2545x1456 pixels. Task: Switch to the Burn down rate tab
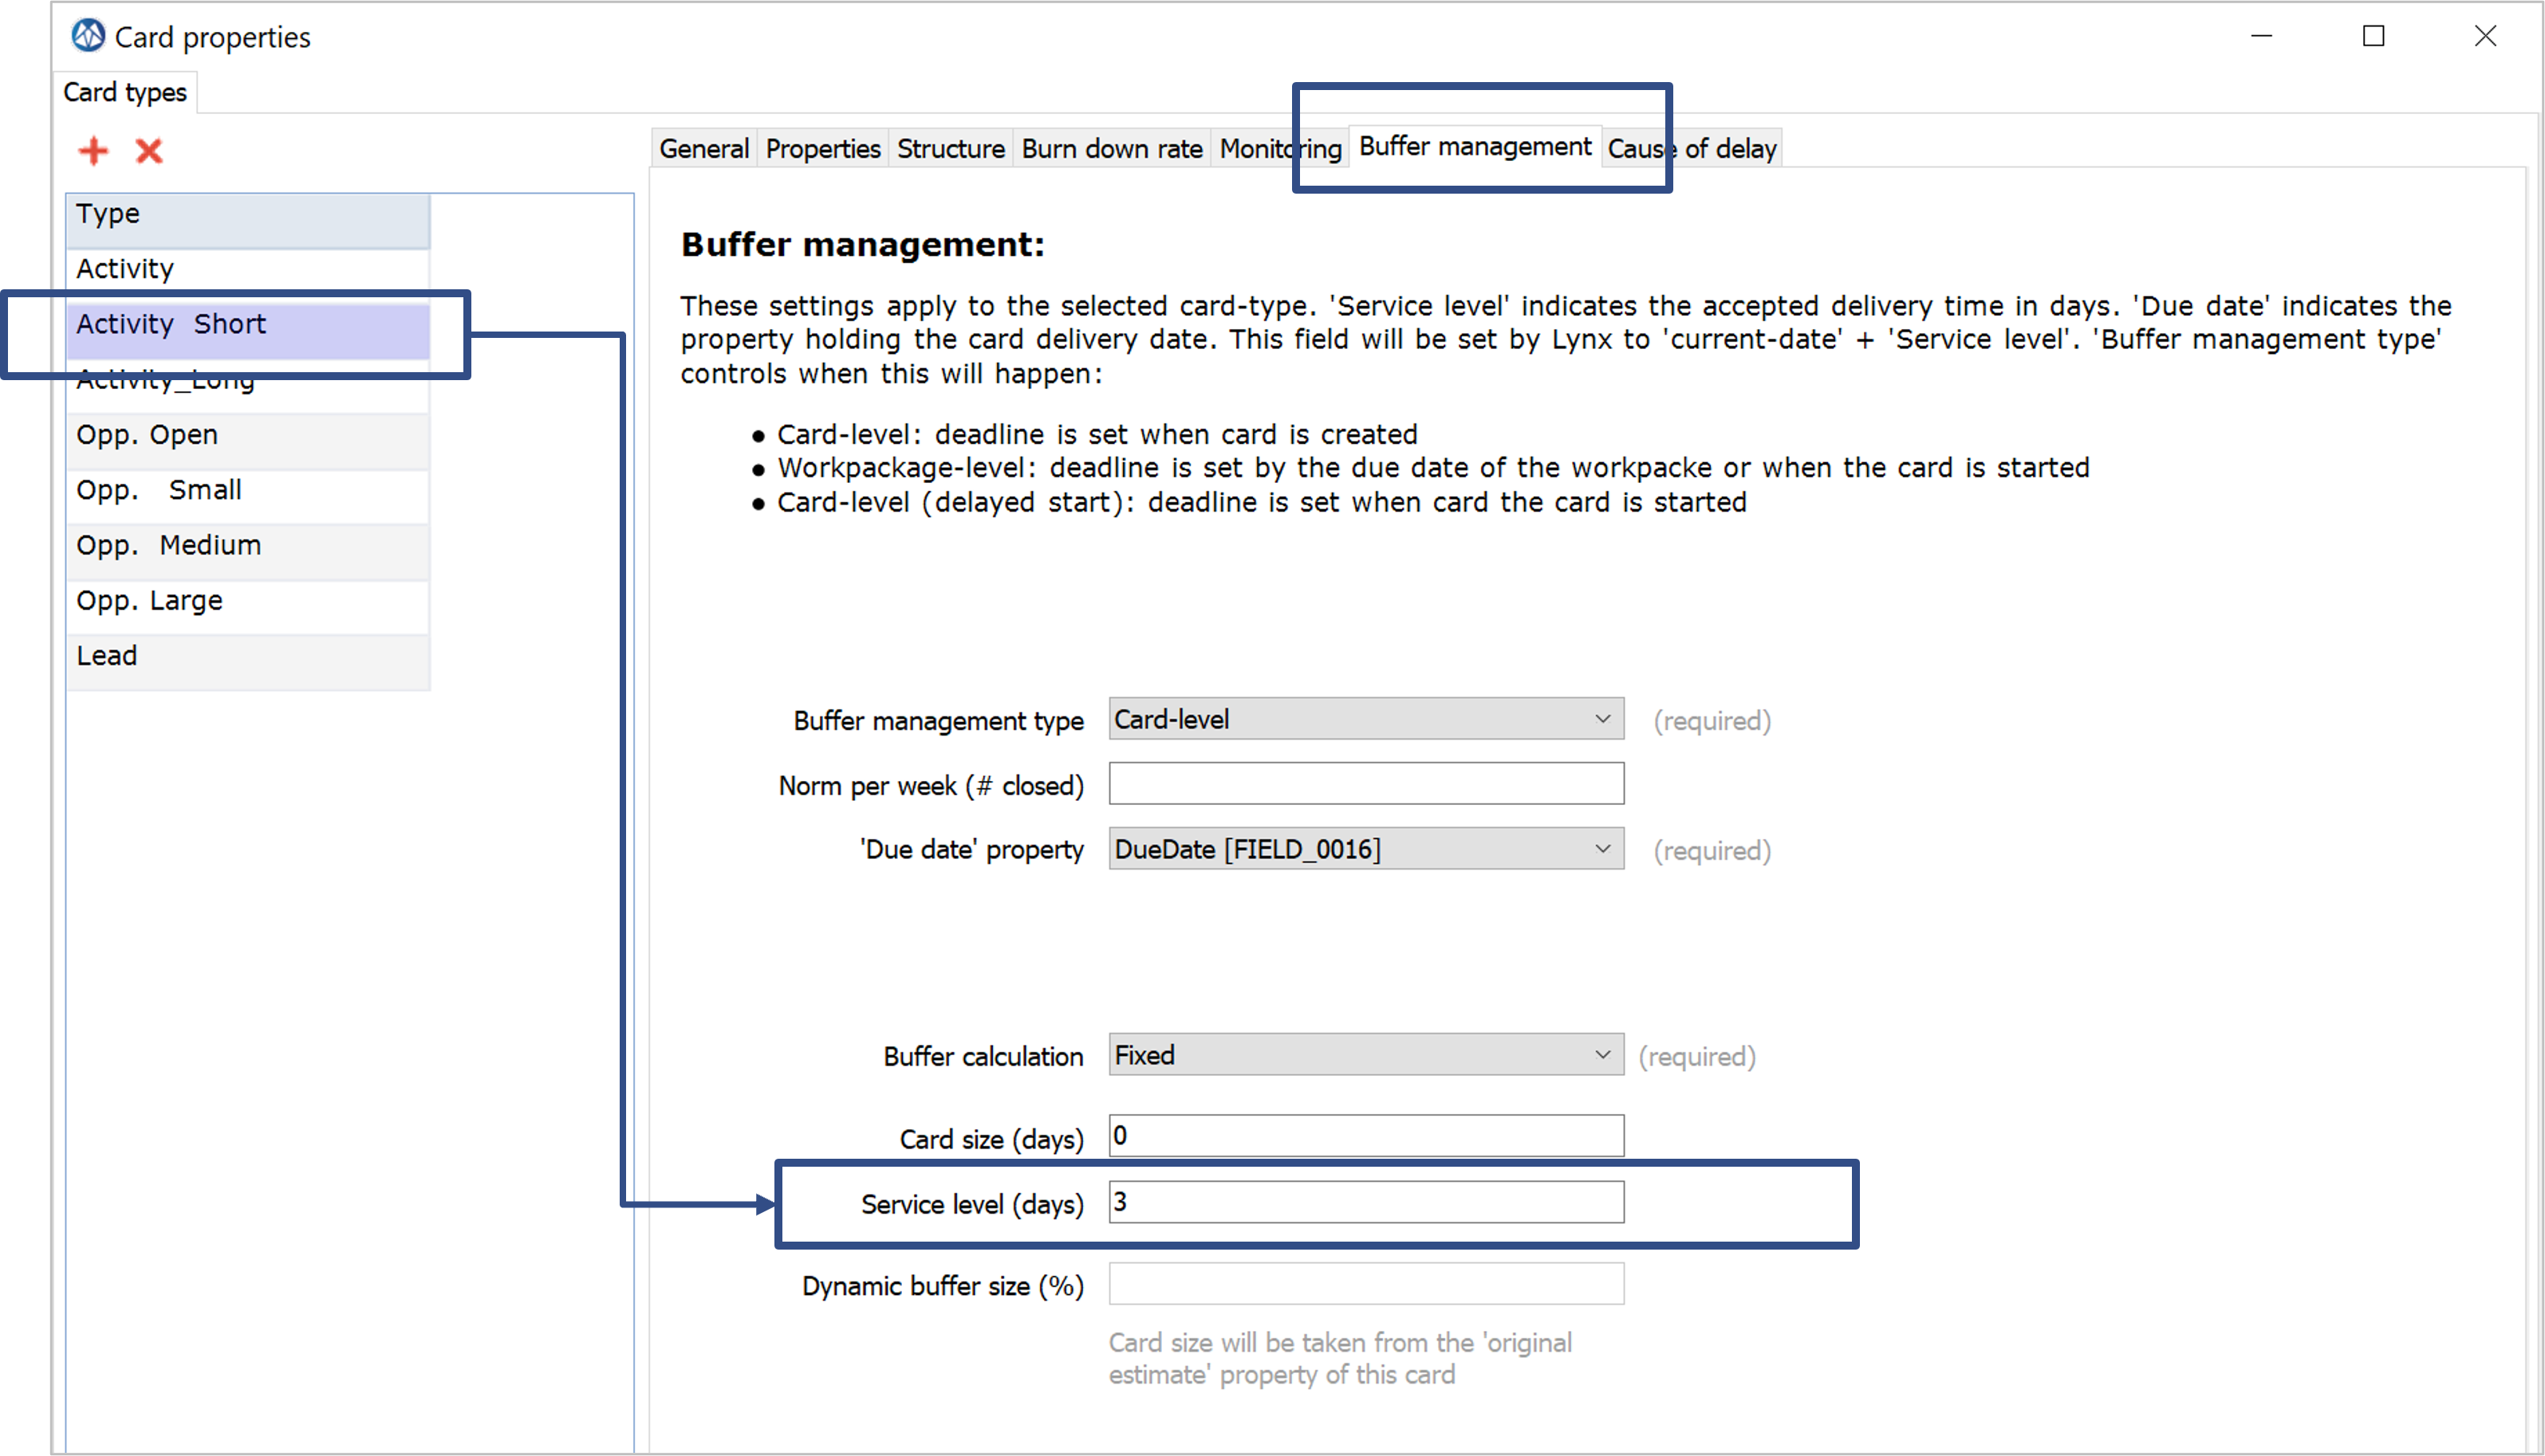tap(1112, 149)
